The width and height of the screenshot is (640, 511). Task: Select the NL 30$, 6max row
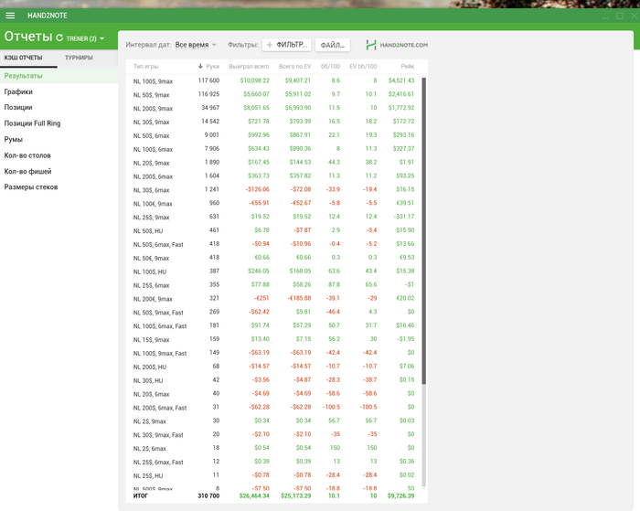pos(273,189)
